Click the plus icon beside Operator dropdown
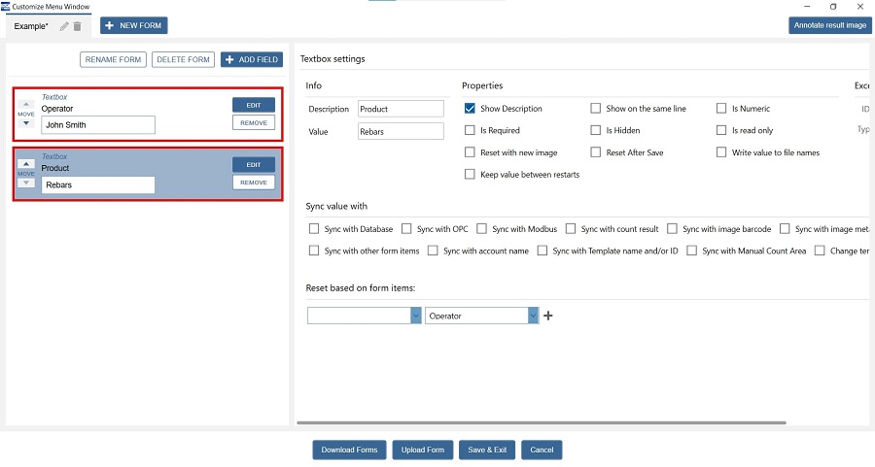 click(x=548, y=316)
